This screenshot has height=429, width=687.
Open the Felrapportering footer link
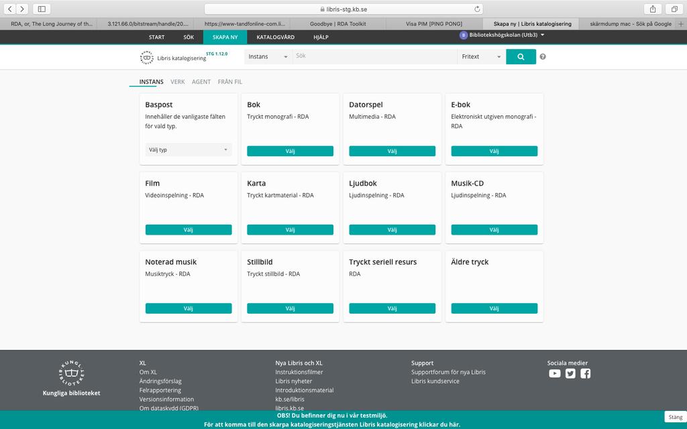tap(160, 390)
